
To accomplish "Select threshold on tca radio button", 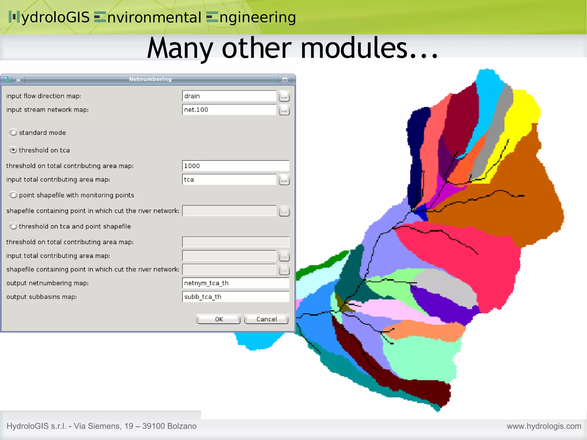I will pyautogui.click(x=13, y=150).
